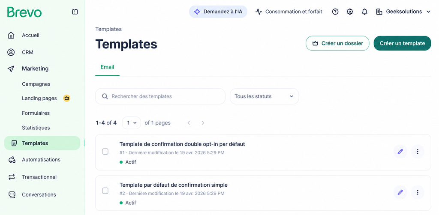Click the Accueil home icon

tap(11, 35)
